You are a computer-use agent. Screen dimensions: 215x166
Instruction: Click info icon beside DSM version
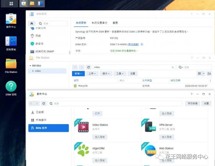[142, 44]
